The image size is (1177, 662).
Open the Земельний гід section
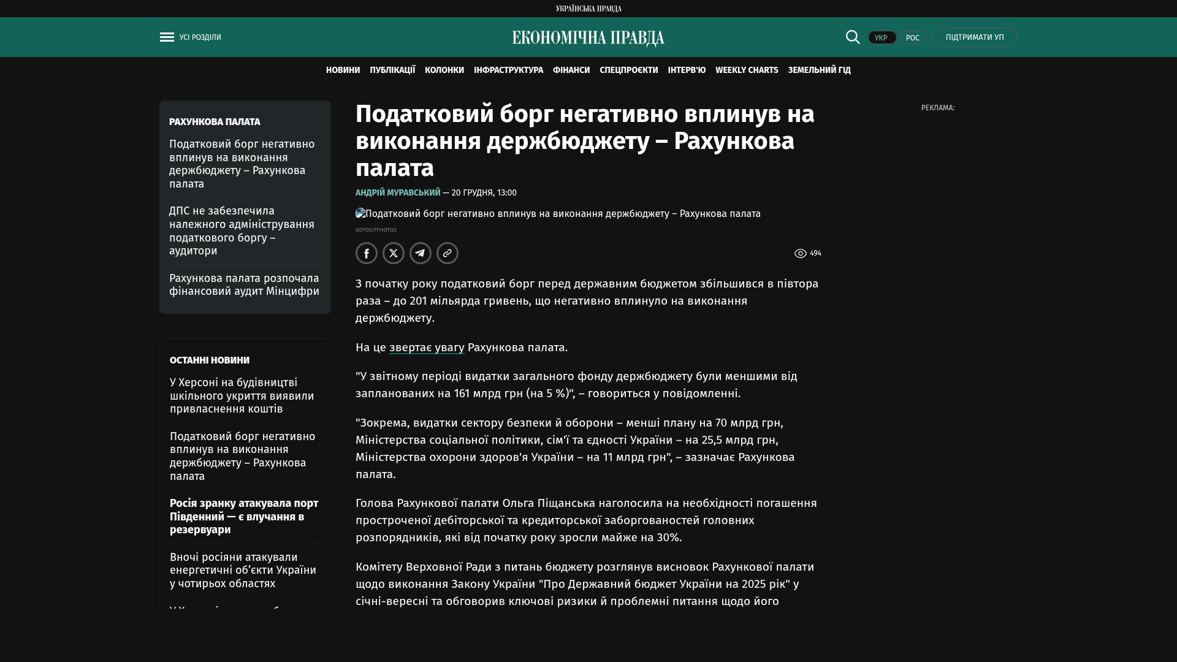[819, 70]
